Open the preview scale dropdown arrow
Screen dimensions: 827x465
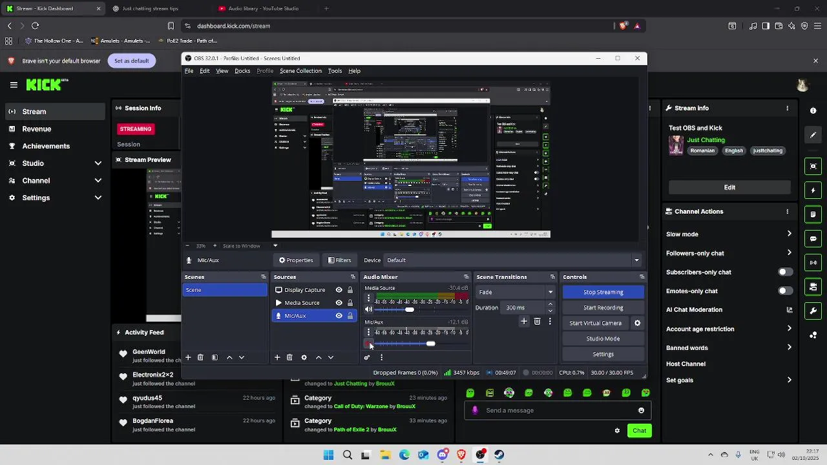pos(275,245)
